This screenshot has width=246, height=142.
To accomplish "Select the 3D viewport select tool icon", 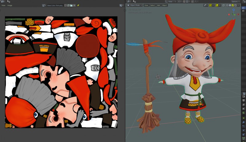I will click(x=135, y=2).
